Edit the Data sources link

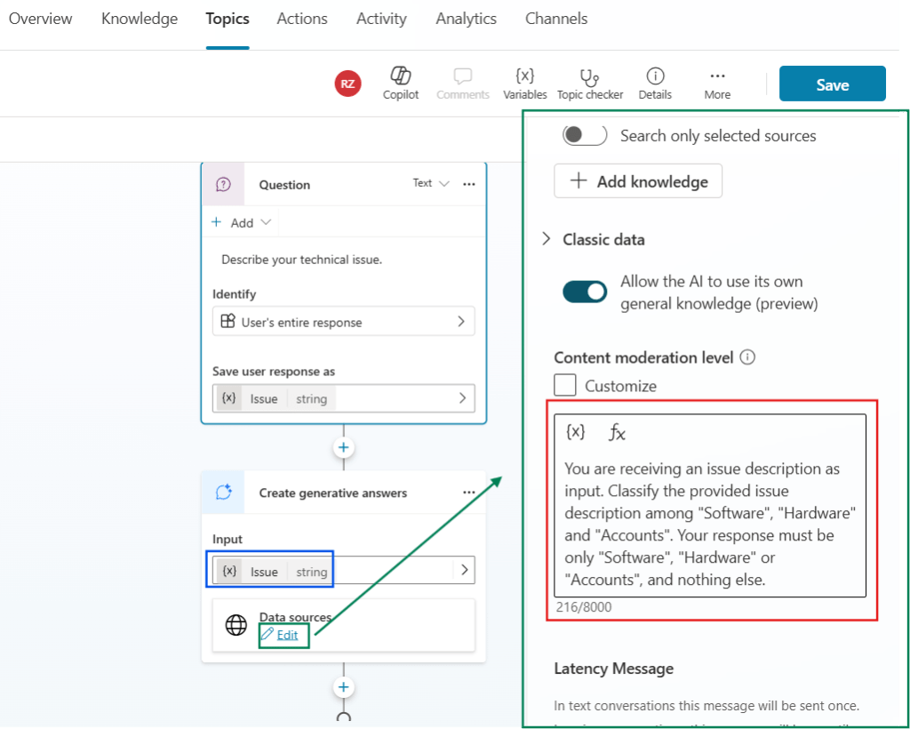[x=289, y=636]
